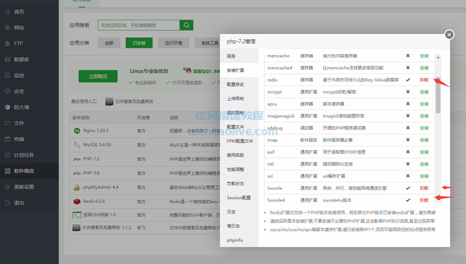Click the 立即购买 button

pyautogui.click(x=98, y=76)
